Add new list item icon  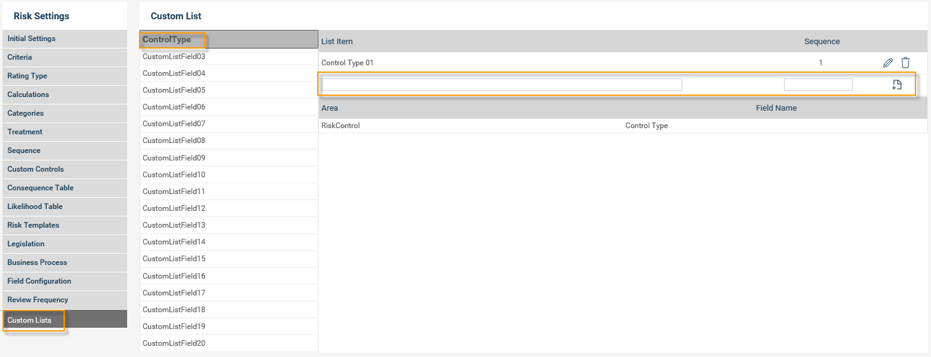coord(897,85)
